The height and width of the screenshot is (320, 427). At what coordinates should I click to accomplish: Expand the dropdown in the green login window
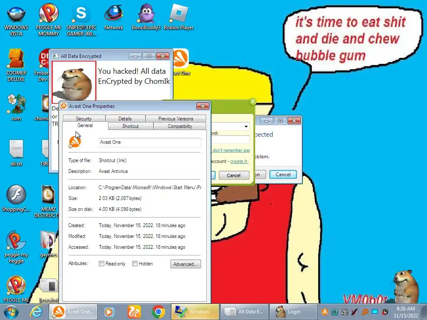[x=246, y=126]
